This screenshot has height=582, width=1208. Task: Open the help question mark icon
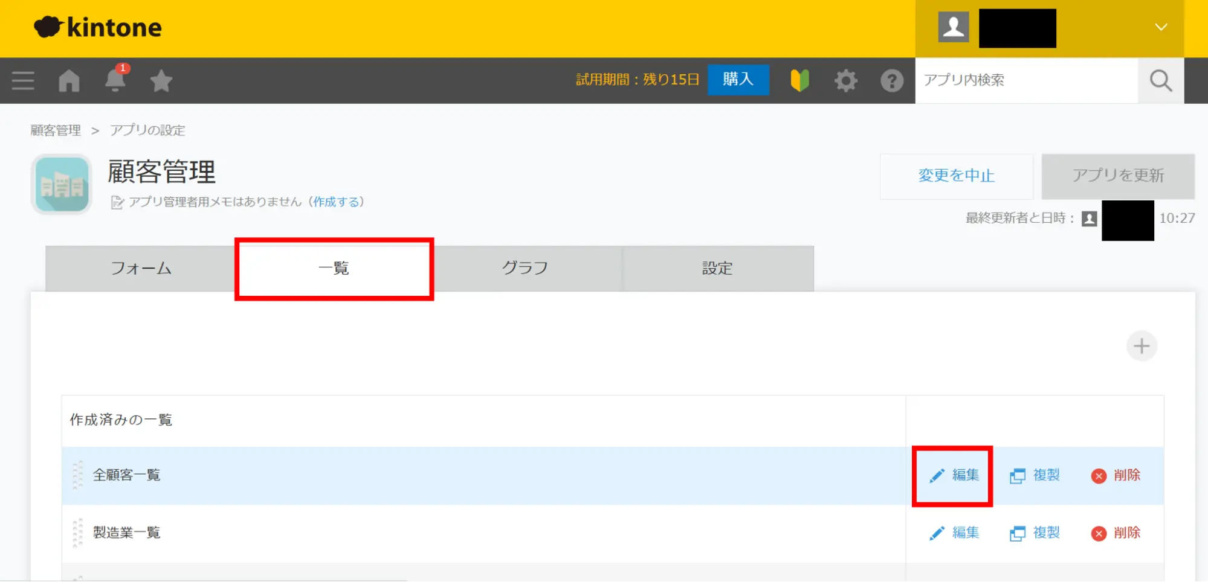[x=891, y=80]
